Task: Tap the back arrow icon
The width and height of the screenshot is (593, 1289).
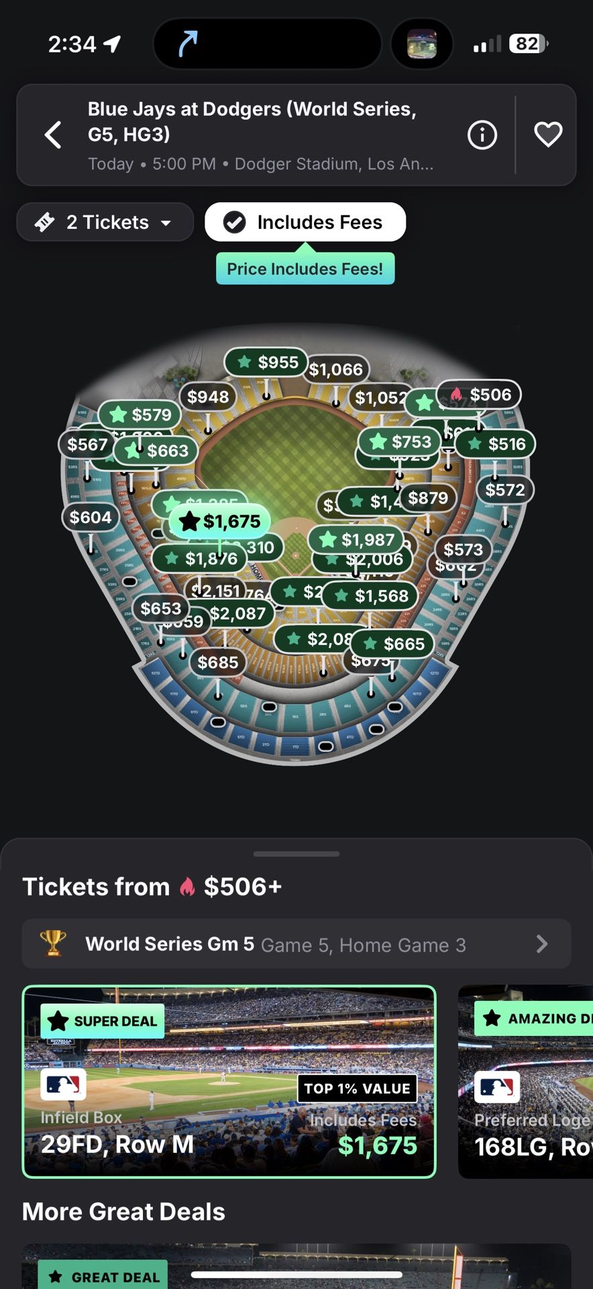Action: [53, 135]
